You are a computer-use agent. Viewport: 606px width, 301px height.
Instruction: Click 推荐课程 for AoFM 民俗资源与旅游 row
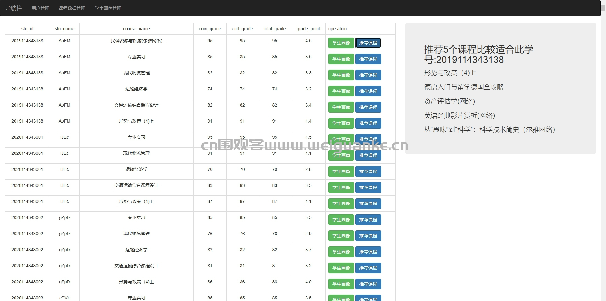368,43
